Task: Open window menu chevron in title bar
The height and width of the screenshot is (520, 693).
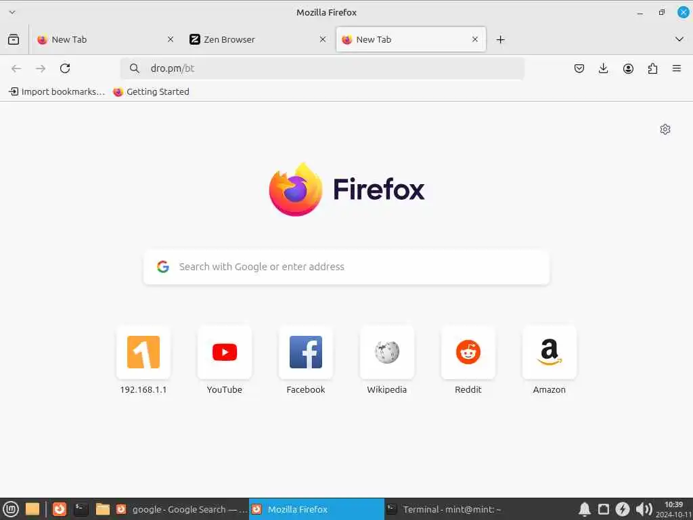Action: click(x=12, y=12)
